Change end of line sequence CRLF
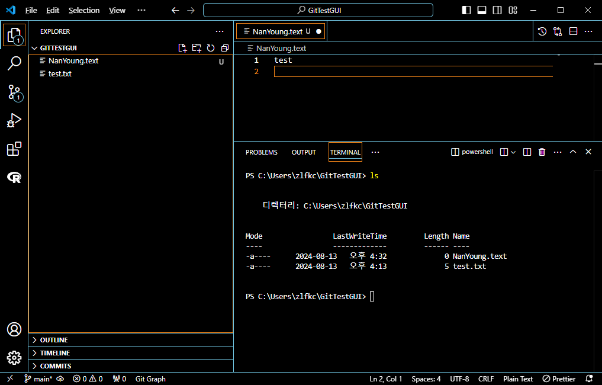This screenshot has height=385, width=602. tap(486, 379)
